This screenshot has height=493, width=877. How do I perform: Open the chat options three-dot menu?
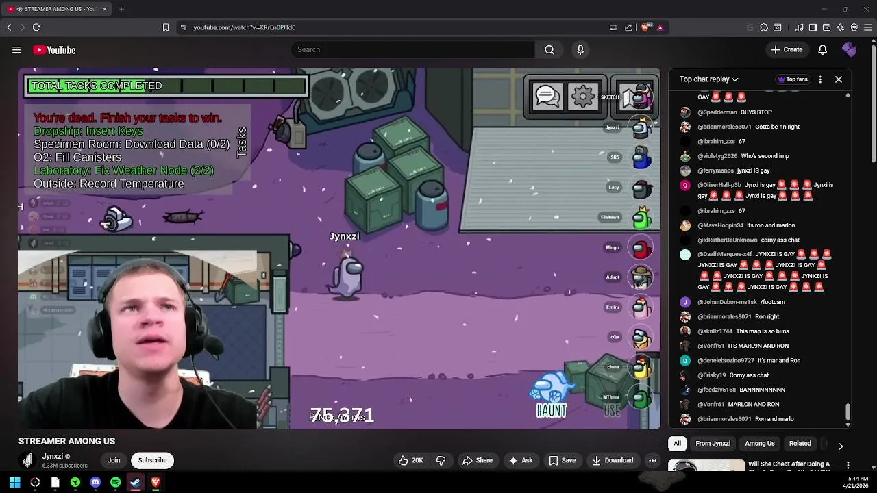point(820,79)
